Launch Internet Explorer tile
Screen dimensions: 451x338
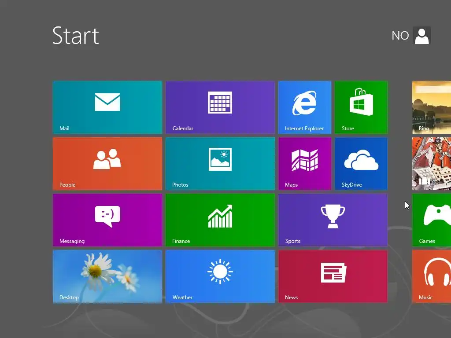[305, 107]
